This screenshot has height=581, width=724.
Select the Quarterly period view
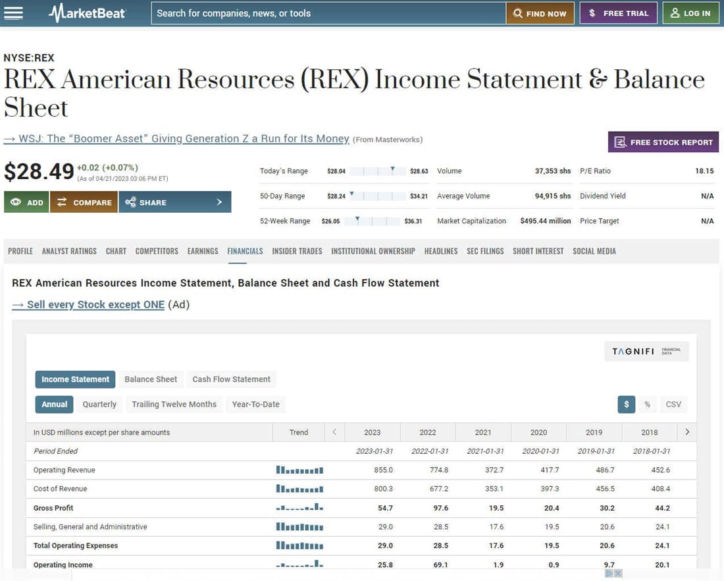click(x=99, y=404)
